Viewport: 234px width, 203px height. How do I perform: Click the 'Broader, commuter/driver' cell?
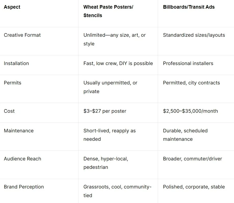pyautogui.click(x=192, y=159)
